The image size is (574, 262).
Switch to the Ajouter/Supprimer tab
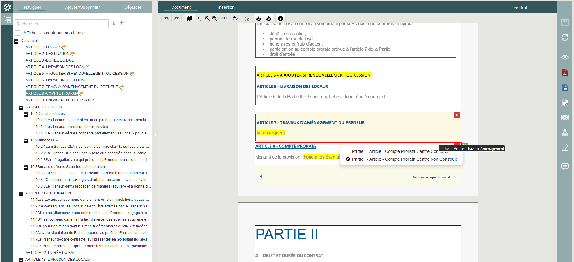[83, 7]
